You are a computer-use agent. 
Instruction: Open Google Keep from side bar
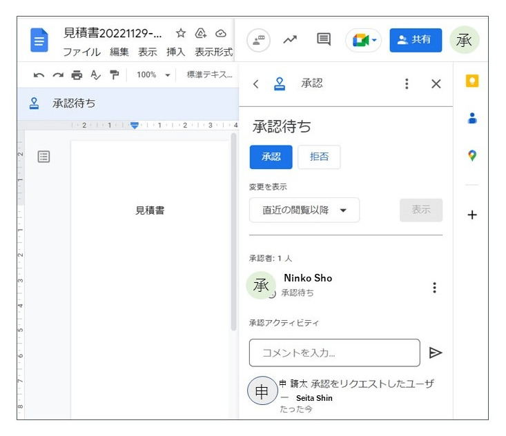[472, 81]
